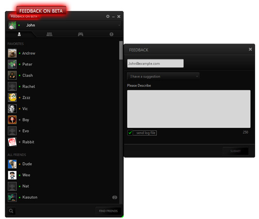Click the search magnifier icon
This screenshot has height=219, width=259.
click(11, 211)
